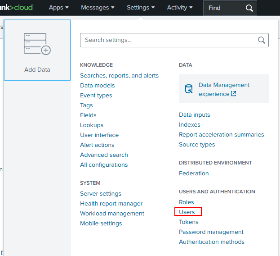Open Users under Users and Authentication

coord(187,212)
